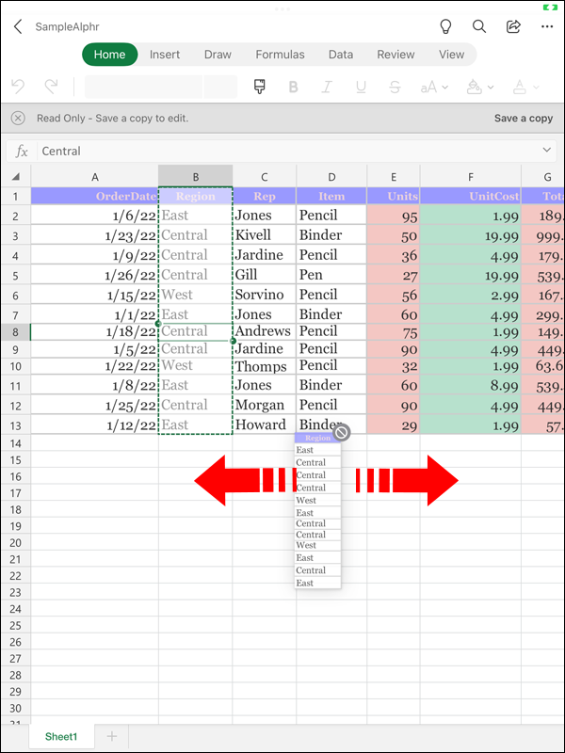Click the fx function icon
Image resolution: width=565 pixels, height=753 pixels.
click(22, 152)
